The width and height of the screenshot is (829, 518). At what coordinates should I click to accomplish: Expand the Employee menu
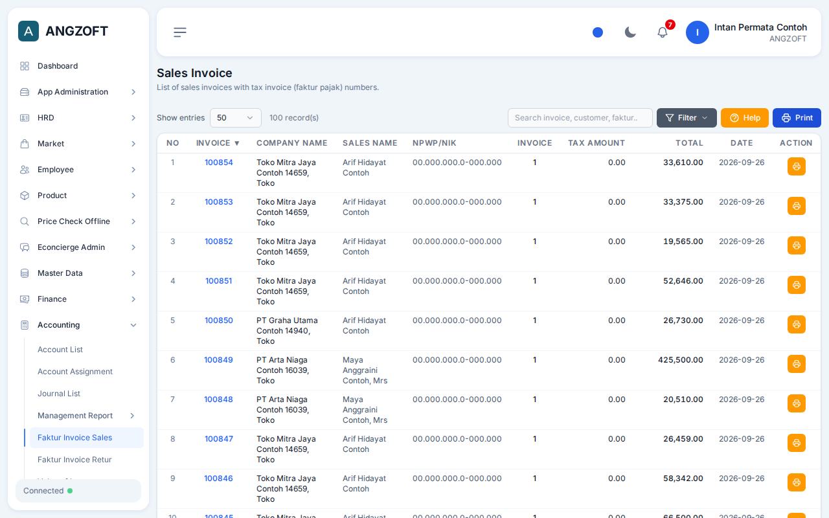pyautogui.click(x=78, y=170)
